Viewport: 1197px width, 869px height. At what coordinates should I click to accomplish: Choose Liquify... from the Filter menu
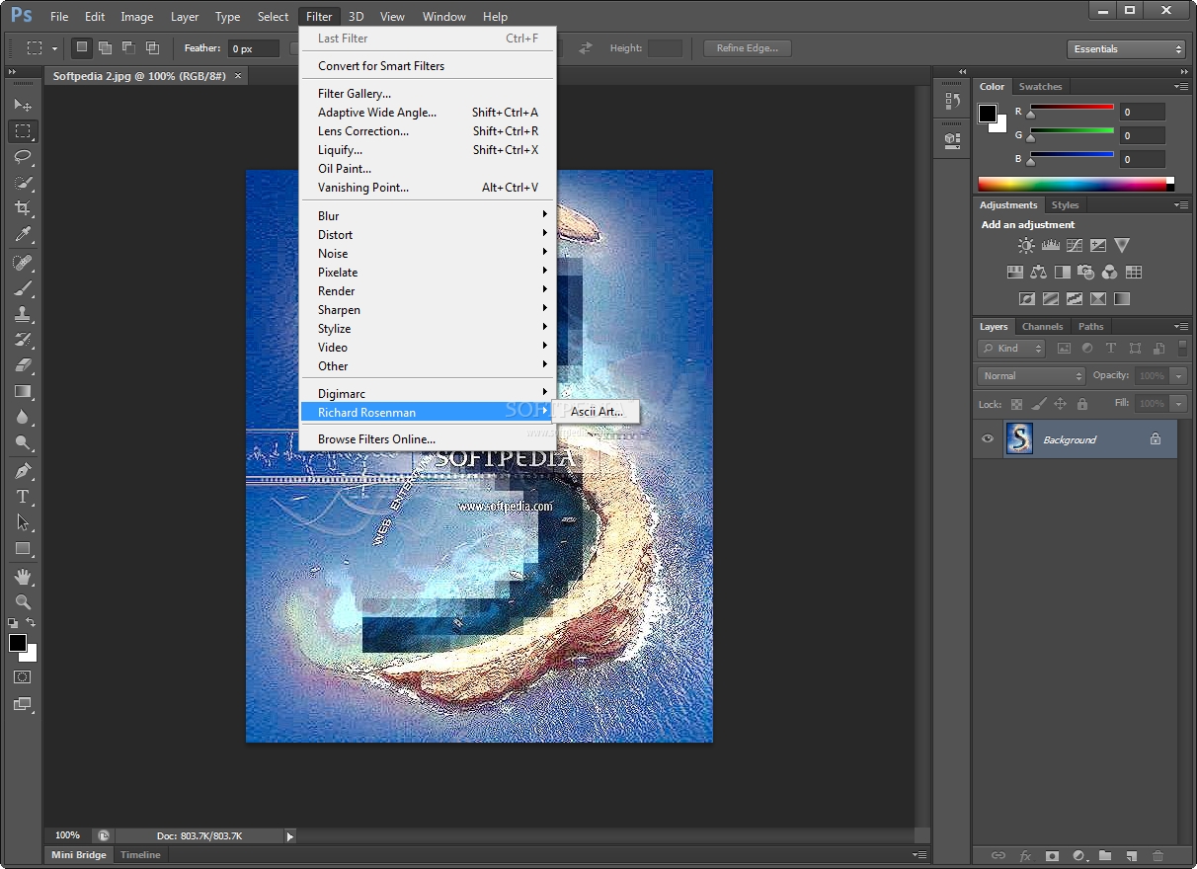point(429,150)
